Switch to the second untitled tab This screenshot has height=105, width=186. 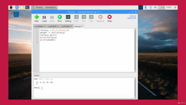click(x=52, y=26)
